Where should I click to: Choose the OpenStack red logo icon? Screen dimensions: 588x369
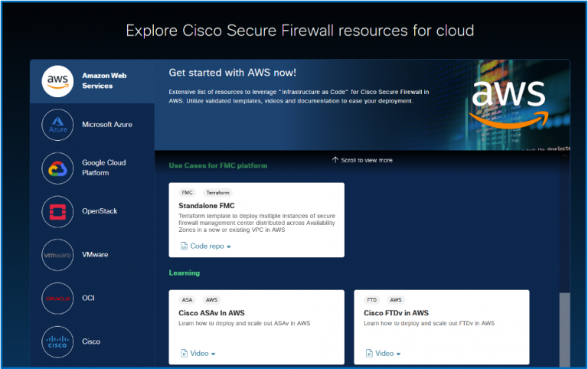pyautogui.click(x=59, y=211)
